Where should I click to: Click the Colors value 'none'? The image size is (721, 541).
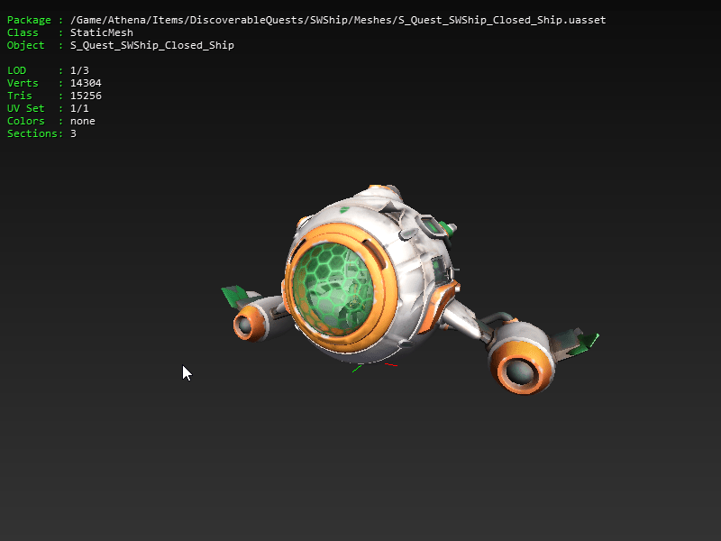[x=83, y=121]
